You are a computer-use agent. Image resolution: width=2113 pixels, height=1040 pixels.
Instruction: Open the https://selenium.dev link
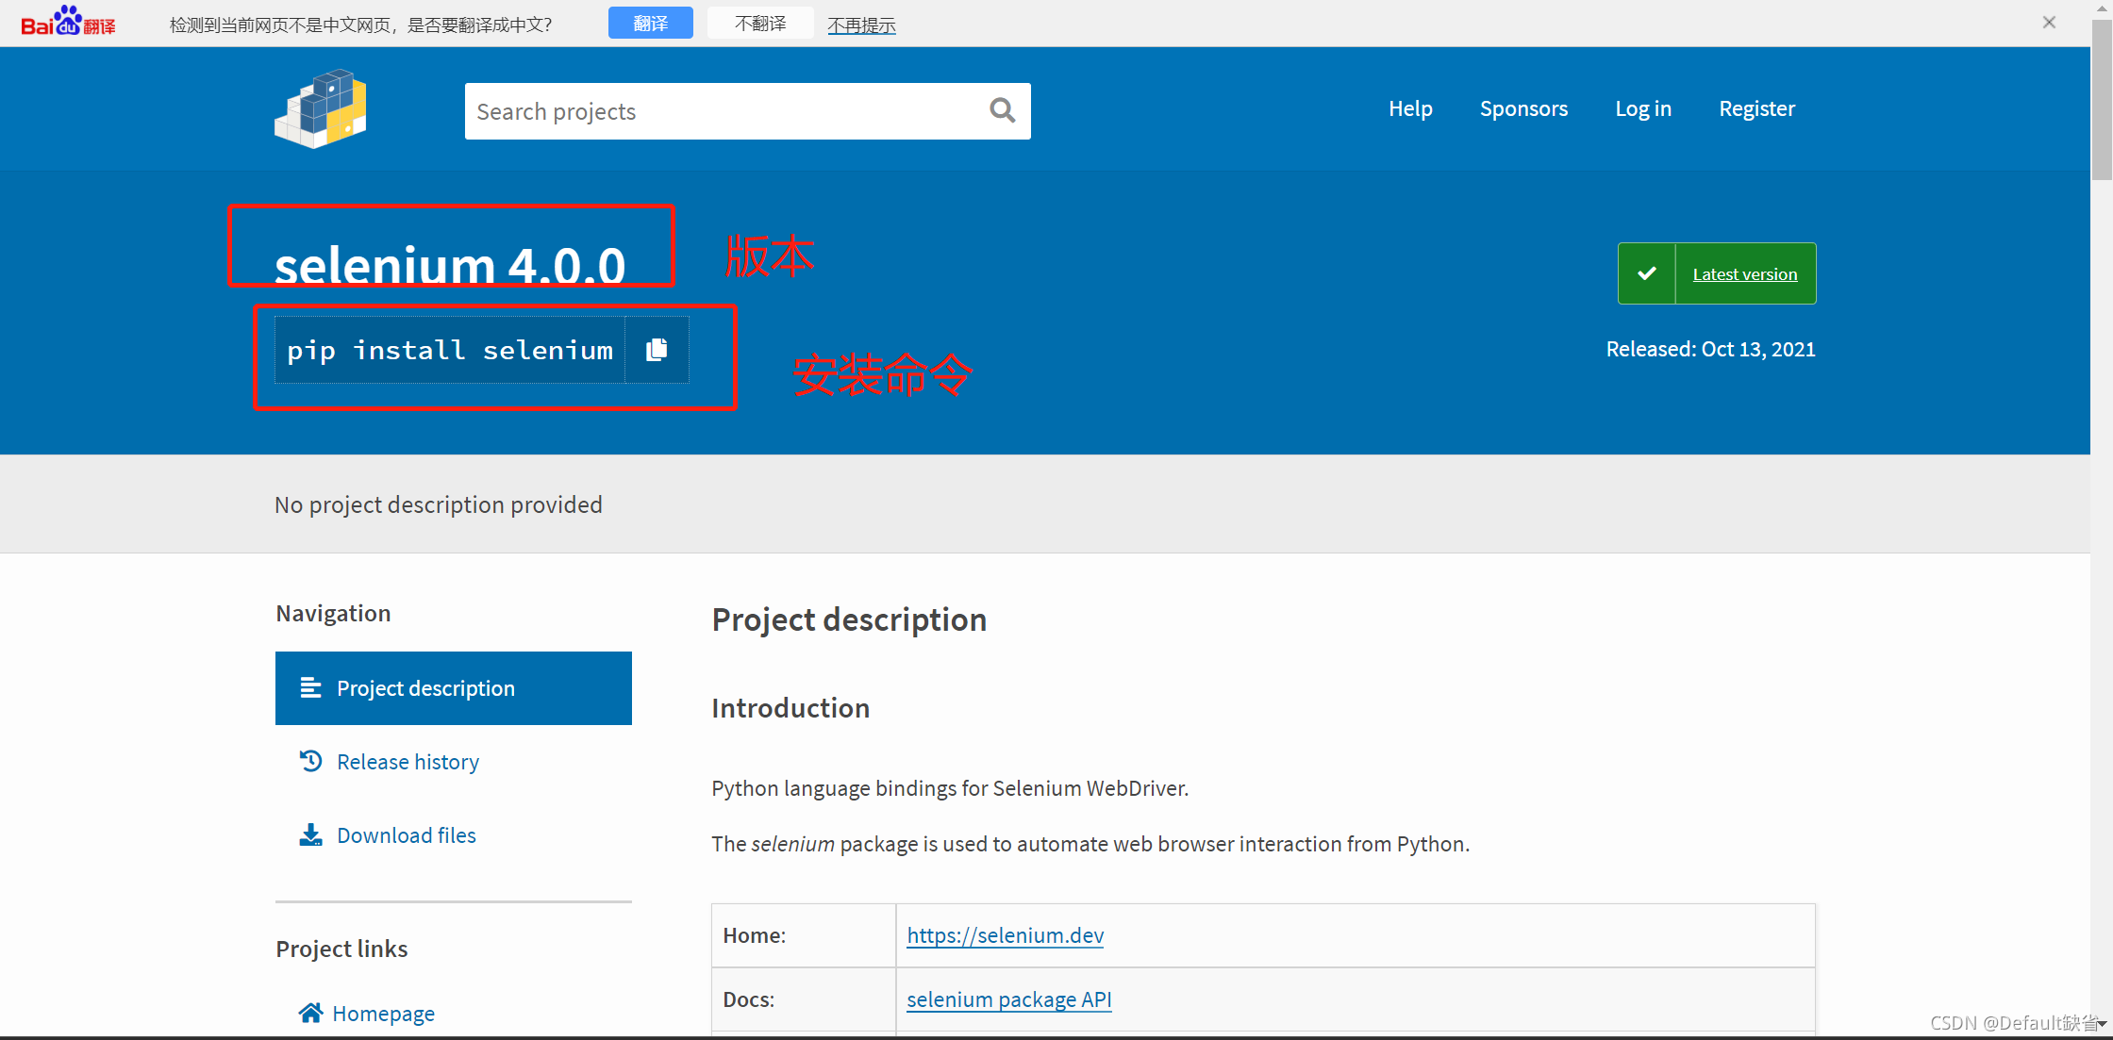(x=1005, y=935)
